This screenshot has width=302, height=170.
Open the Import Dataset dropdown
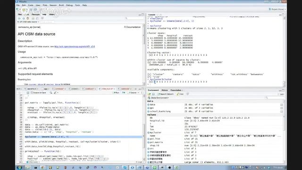(166, 94)
